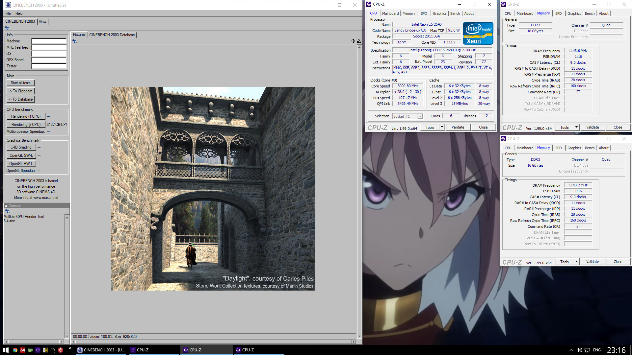Open Graphics tab in top-right CPU-Z window

(x=574, y=13)
